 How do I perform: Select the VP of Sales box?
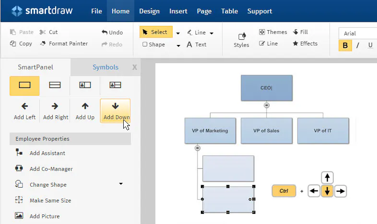(x=266, y=131)
